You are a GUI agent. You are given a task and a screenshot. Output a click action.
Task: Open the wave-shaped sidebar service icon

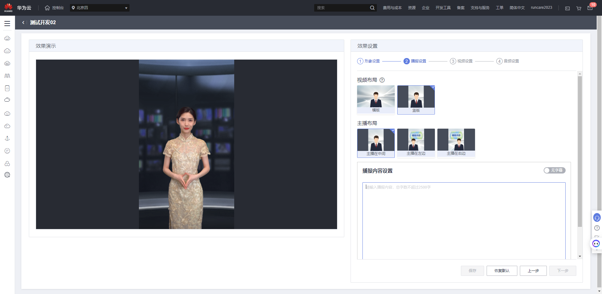(x=7, y=76)
